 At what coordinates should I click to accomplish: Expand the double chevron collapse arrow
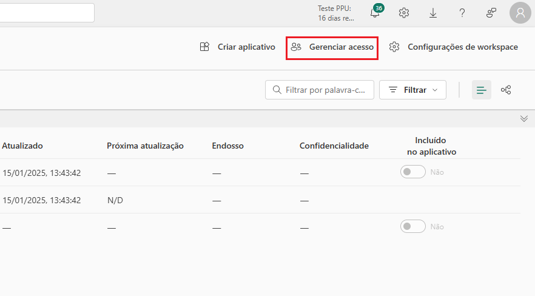tap(524, 118)
